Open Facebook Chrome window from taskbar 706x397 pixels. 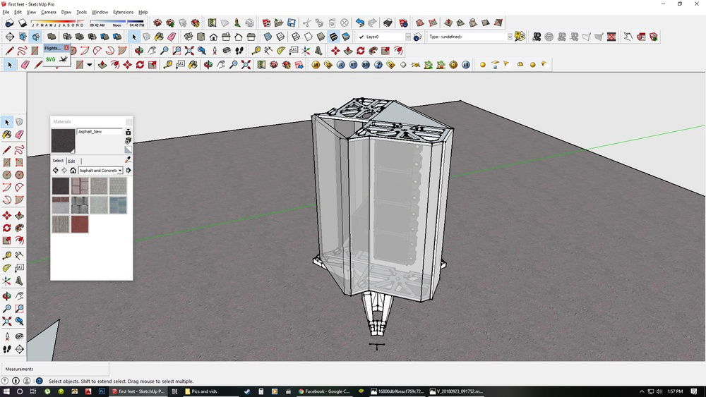[323, 391]
